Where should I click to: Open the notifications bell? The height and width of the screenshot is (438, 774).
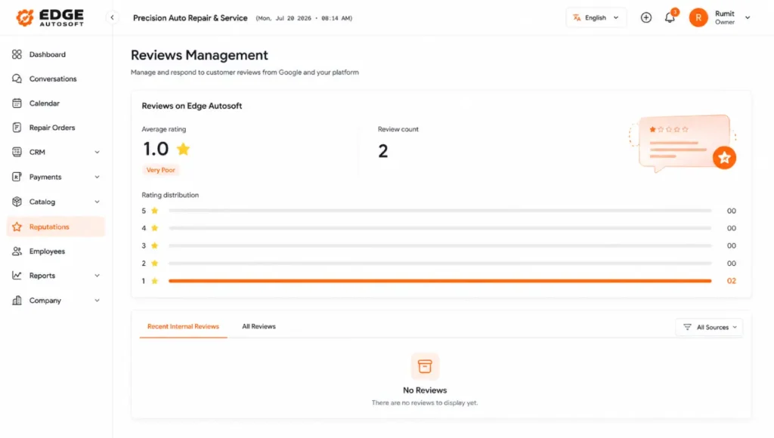coord(670,18)
